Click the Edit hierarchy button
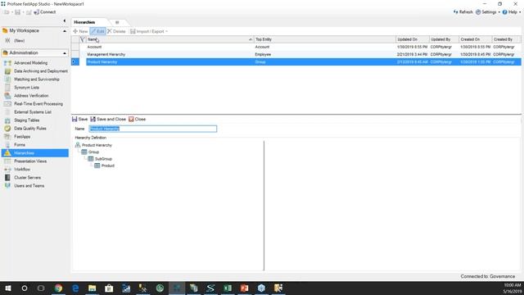Image resolution: width=524 pixels, height=295 pixels. pyautogui.click(x=97, y=31)
